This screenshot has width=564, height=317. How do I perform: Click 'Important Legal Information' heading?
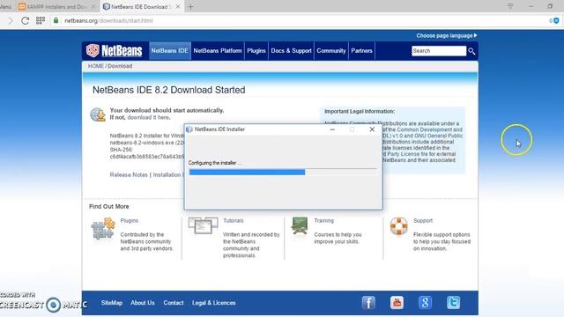click(x=360, y=112)
